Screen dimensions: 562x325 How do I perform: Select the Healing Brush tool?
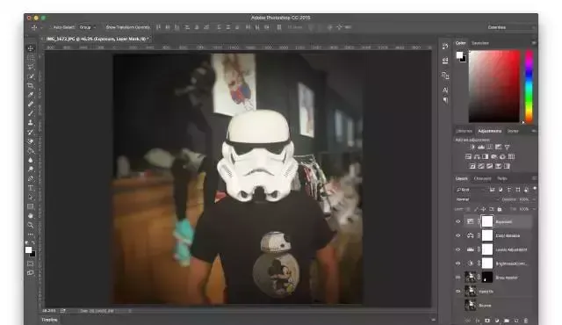pyautogui.click(x=31, y=104)
